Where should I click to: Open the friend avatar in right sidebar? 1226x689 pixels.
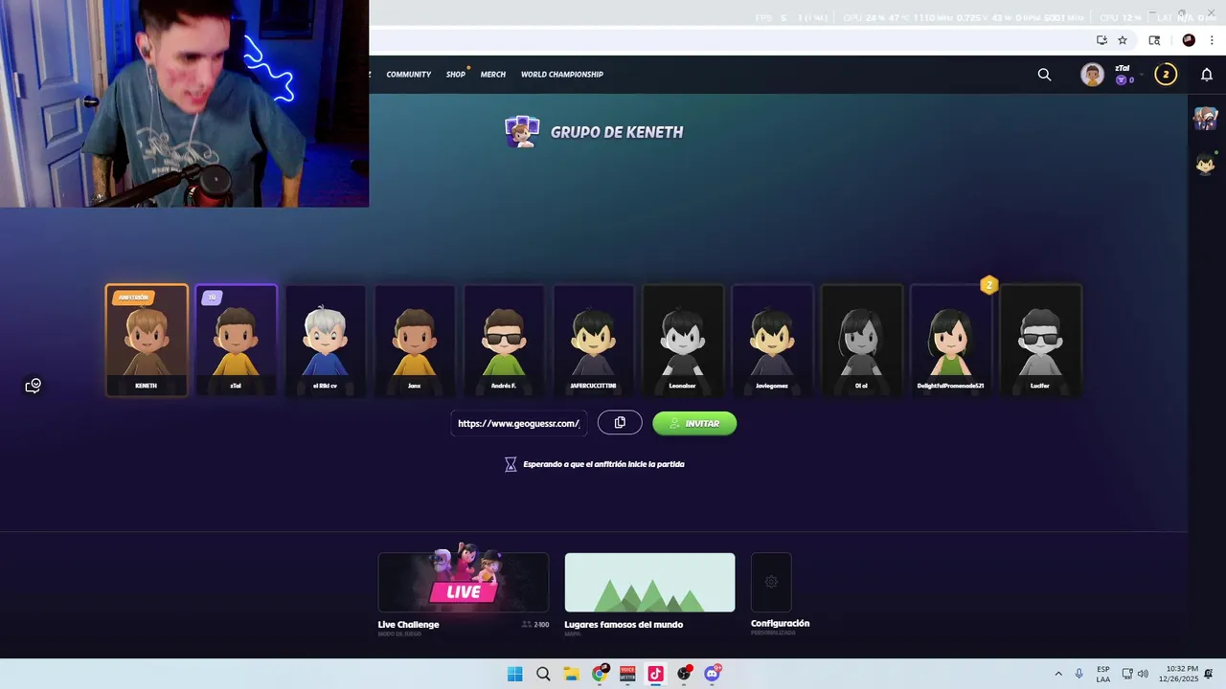coord(1206,164)
